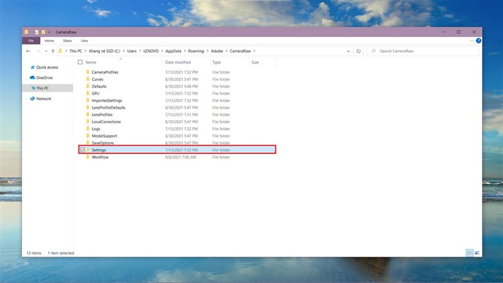
Task: Click AppData in address breadcrumb
Action: [x=174, y=51]
